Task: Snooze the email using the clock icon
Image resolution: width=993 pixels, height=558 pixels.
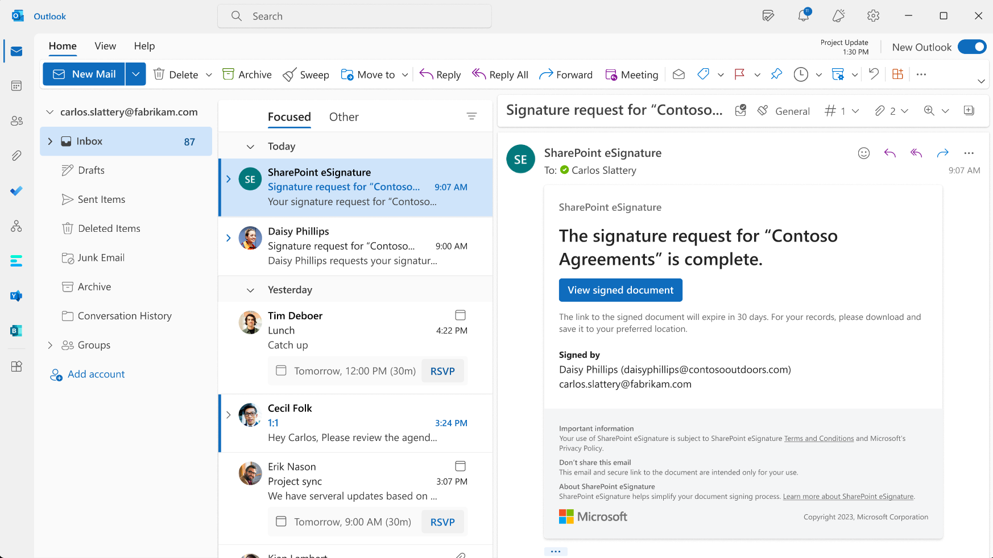Action: [x=801, y=74]
